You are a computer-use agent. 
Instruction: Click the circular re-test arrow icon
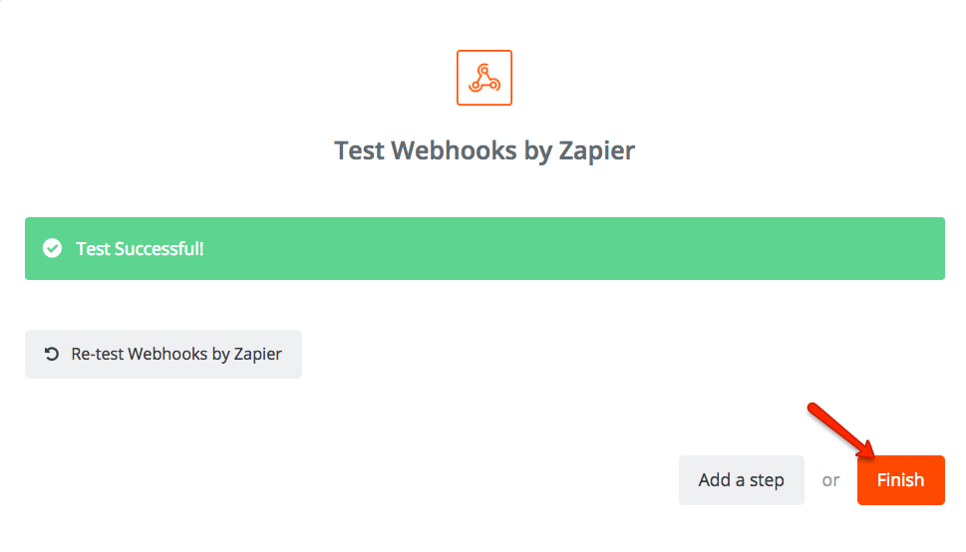pyautogui.click(x=52, y=354)
